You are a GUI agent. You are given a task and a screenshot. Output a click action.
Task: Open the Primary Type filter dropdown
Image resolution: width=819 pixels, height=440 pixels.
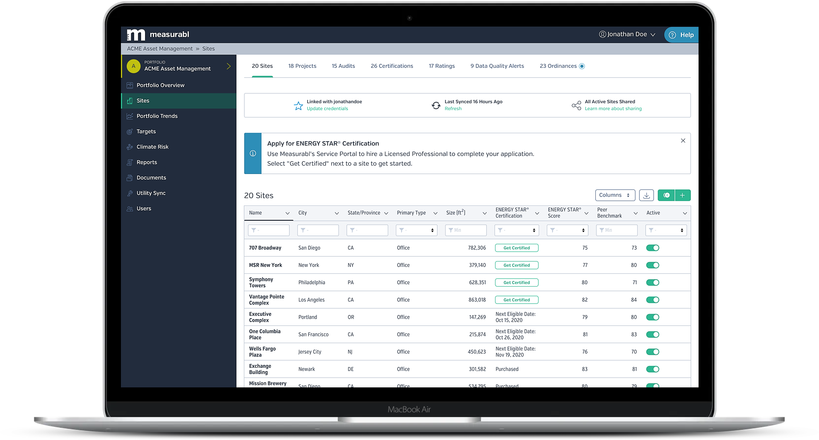tap(416, 230)
